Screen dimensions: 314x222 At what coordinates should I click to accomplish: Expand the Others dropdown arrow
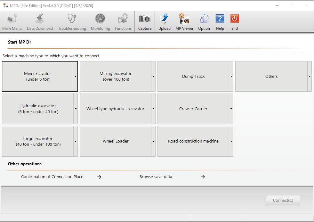tap(309, 76)
